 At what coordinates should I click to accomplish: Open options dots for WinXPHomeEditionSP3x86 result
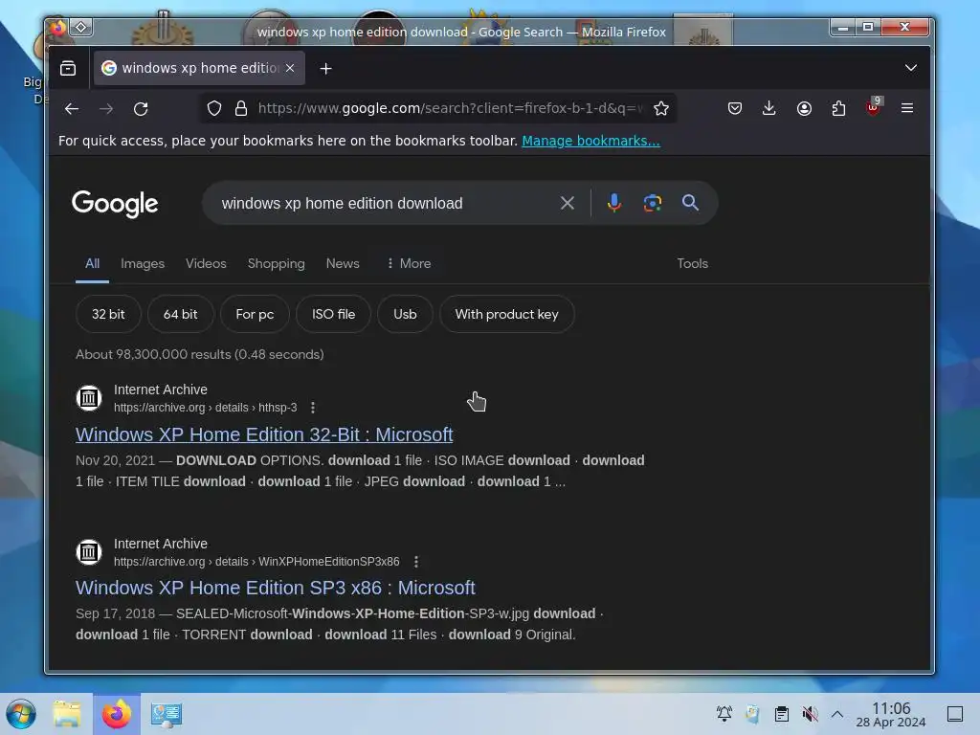tap(415, 562)
